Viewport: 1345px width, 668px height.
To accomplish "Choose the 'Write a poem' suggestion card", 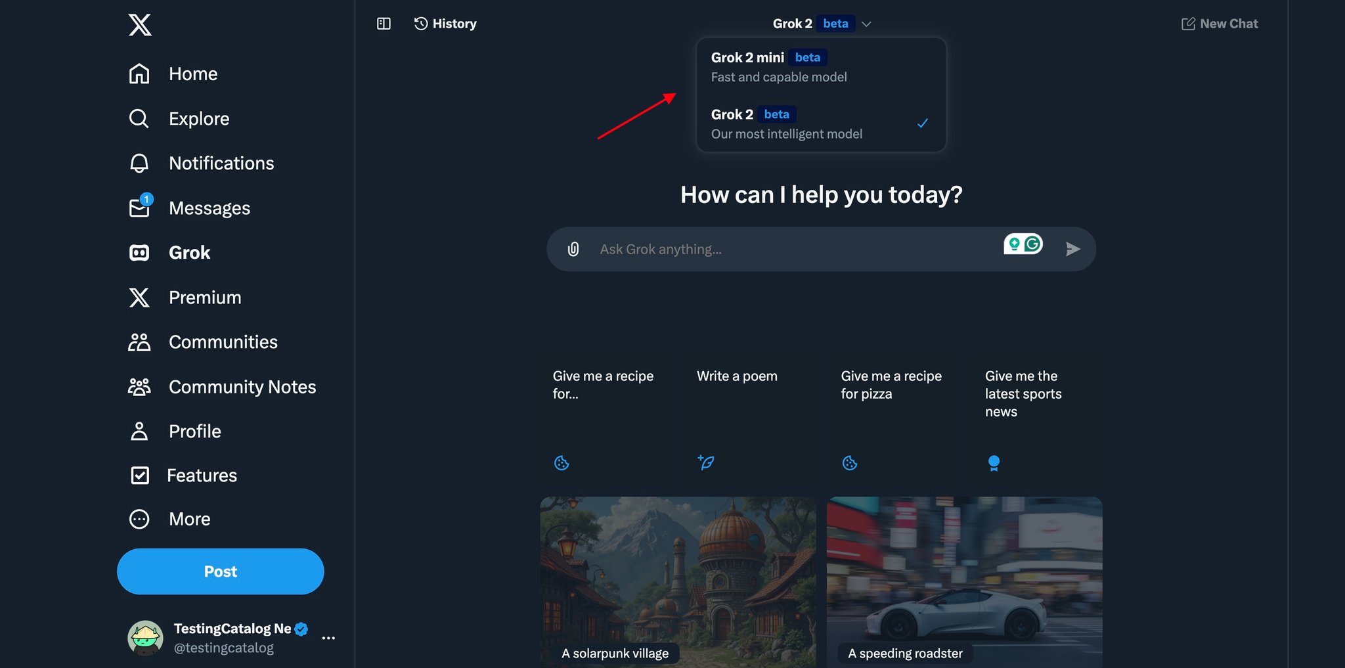I will [749, 420].
